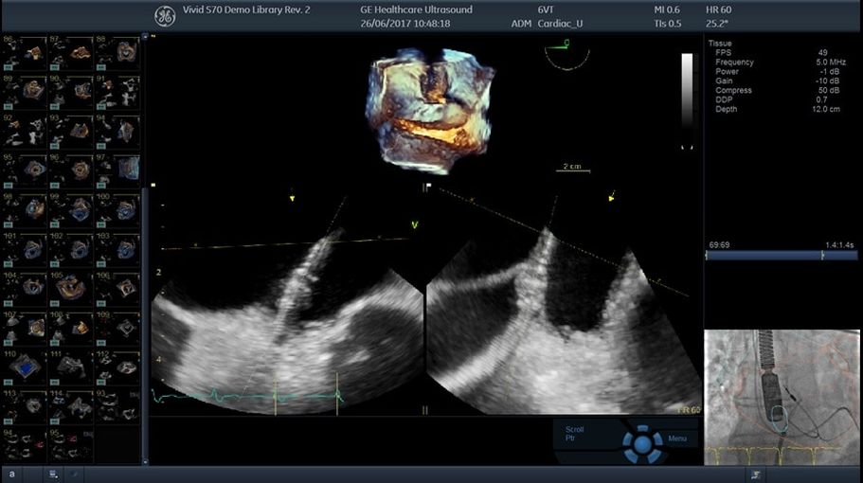The width and height of the screenshot is (863, 483).
Task: Click the clipboard thumbnail panel scrollbar
Action: [144, 284]
